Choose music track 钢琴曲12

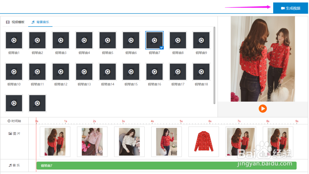[x=61, y=72]
